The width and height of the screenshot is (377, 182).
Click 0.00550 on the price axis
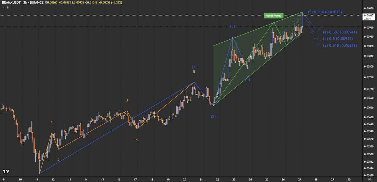tap(369, 146)
